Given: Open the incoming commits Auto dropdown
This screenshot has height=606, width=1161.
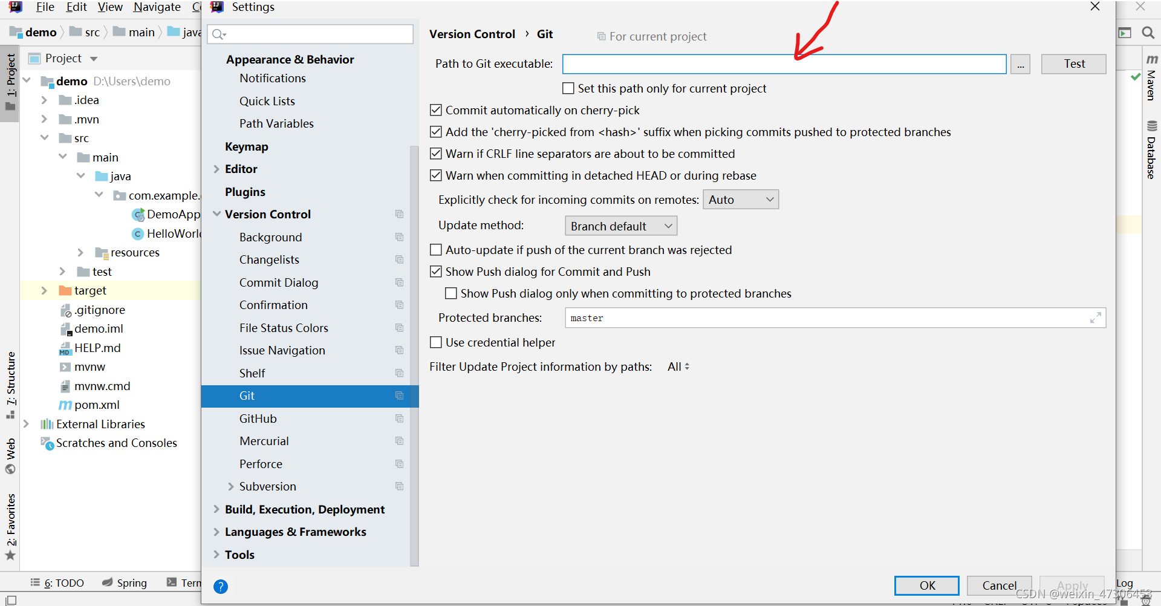Looking at the screenshot, I should pyautogui.click(x=741, y=200).
